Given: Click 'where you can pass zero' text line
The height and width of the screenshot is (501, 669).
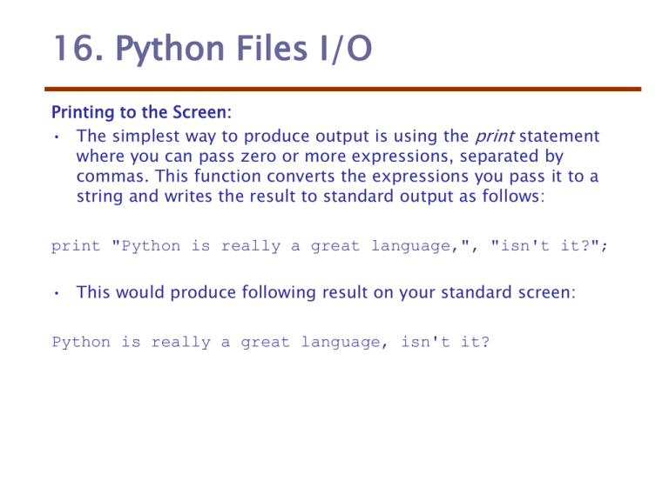Looking at the screenshot, I should (176, 157).
